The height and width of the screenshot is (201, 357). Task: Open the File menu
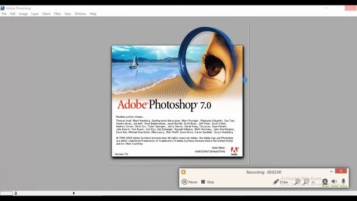4,14
